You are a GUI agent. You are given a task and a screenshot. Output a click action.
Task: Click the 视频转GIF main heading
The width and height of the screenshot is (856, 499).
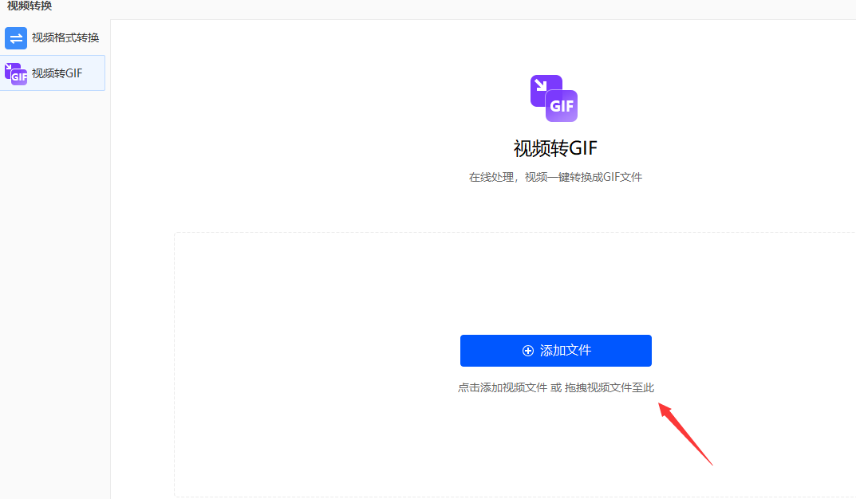pos(556,148)
